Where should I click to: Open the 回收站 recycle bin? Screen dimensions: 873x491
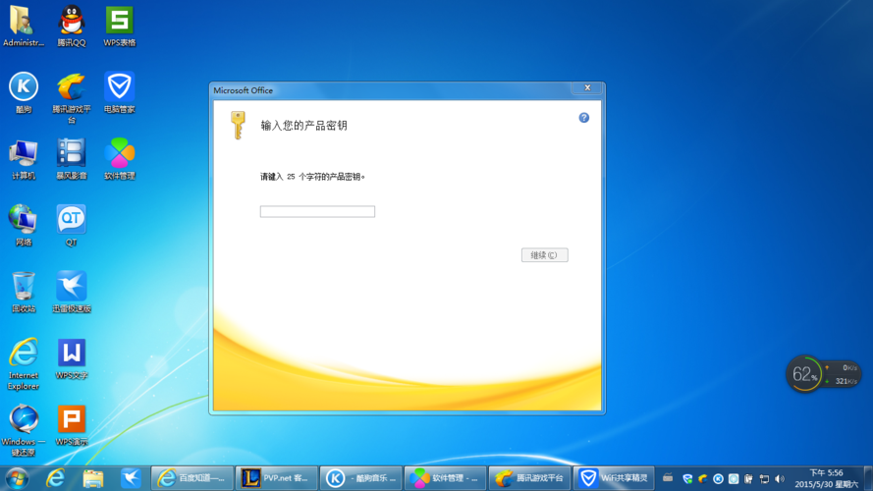coord(24,293)
